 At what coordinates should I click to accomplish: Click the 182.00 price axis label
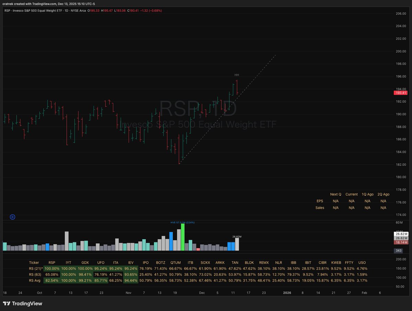(x=401, y=164)
